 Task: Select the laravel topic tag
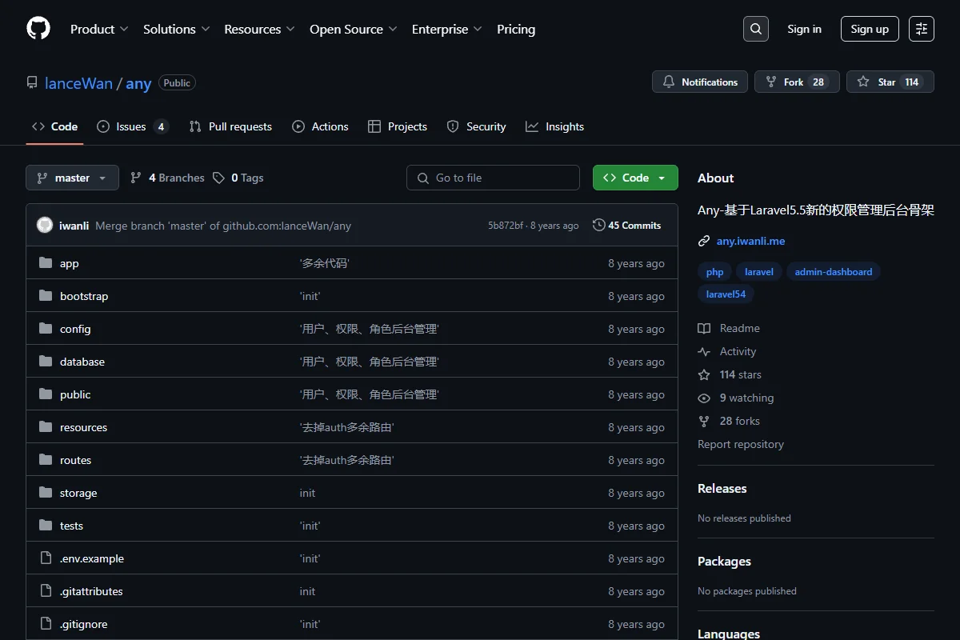pyautogui.click(x=759, y=272)
